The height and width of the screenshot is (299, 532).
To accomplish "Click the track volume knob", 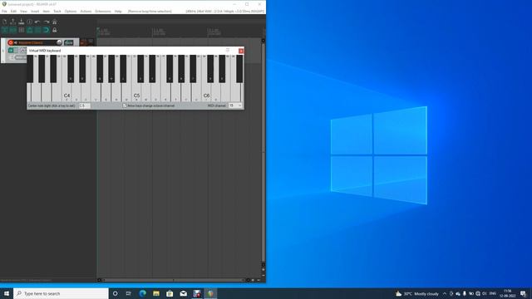I will 59,42.
